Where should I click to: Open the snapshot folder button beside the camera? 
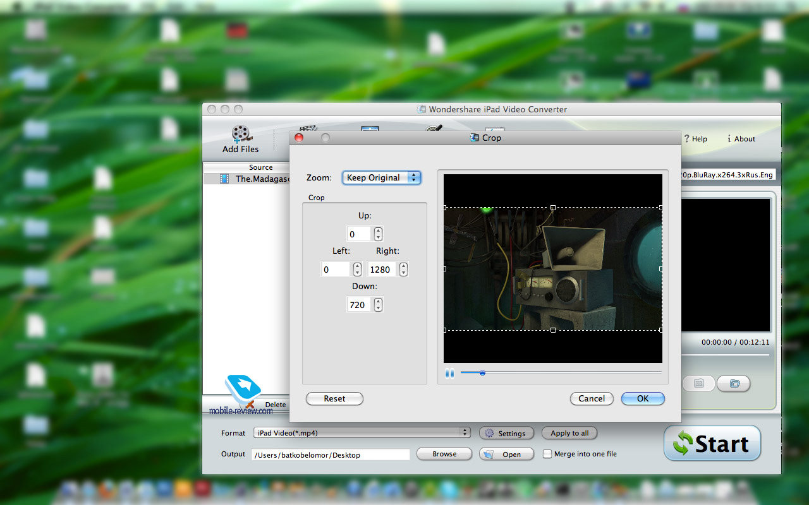[734, 383]
